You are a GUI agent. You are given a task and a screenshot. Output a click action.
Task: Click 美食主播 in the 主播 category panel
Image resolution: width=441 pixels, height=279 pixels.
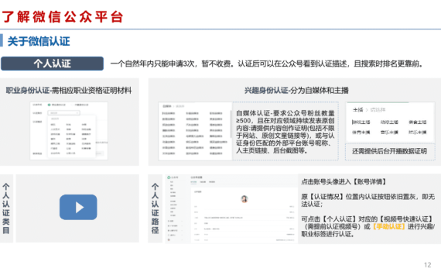(x=417, y=122)
